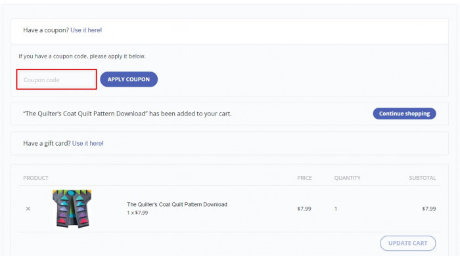460x256 pixels.
Task: Click the Continue shopping button
Action: coord(404,114)
